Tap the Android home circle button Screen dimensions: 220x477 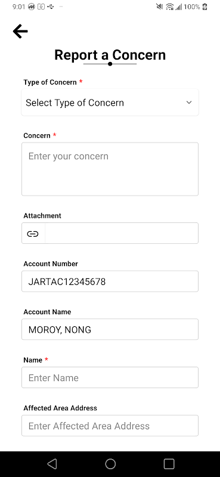pos(110,464)
